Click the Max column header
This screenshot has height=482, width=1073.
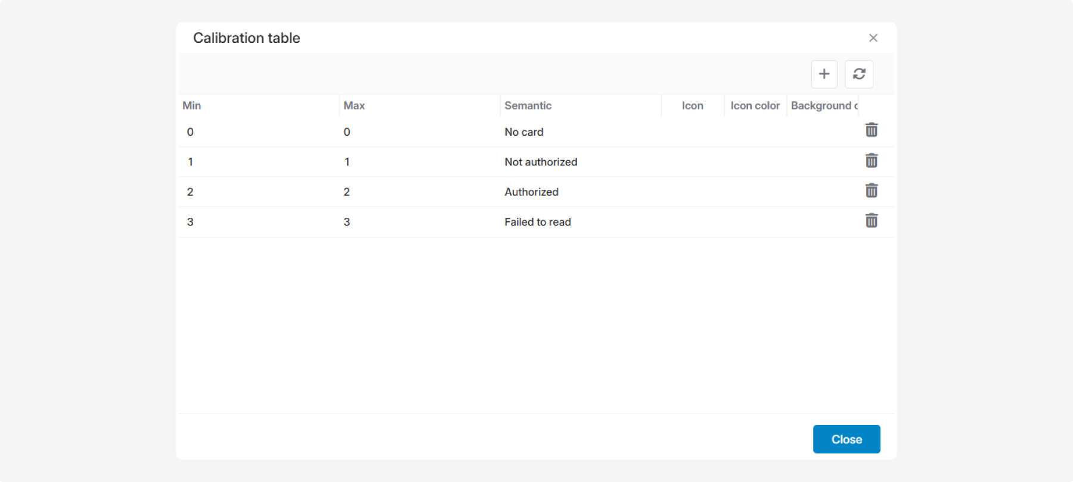pyautogui.click(x=354, y=106)
